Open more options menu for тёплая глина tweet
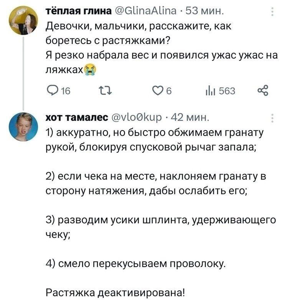 (x=272, y=12)
